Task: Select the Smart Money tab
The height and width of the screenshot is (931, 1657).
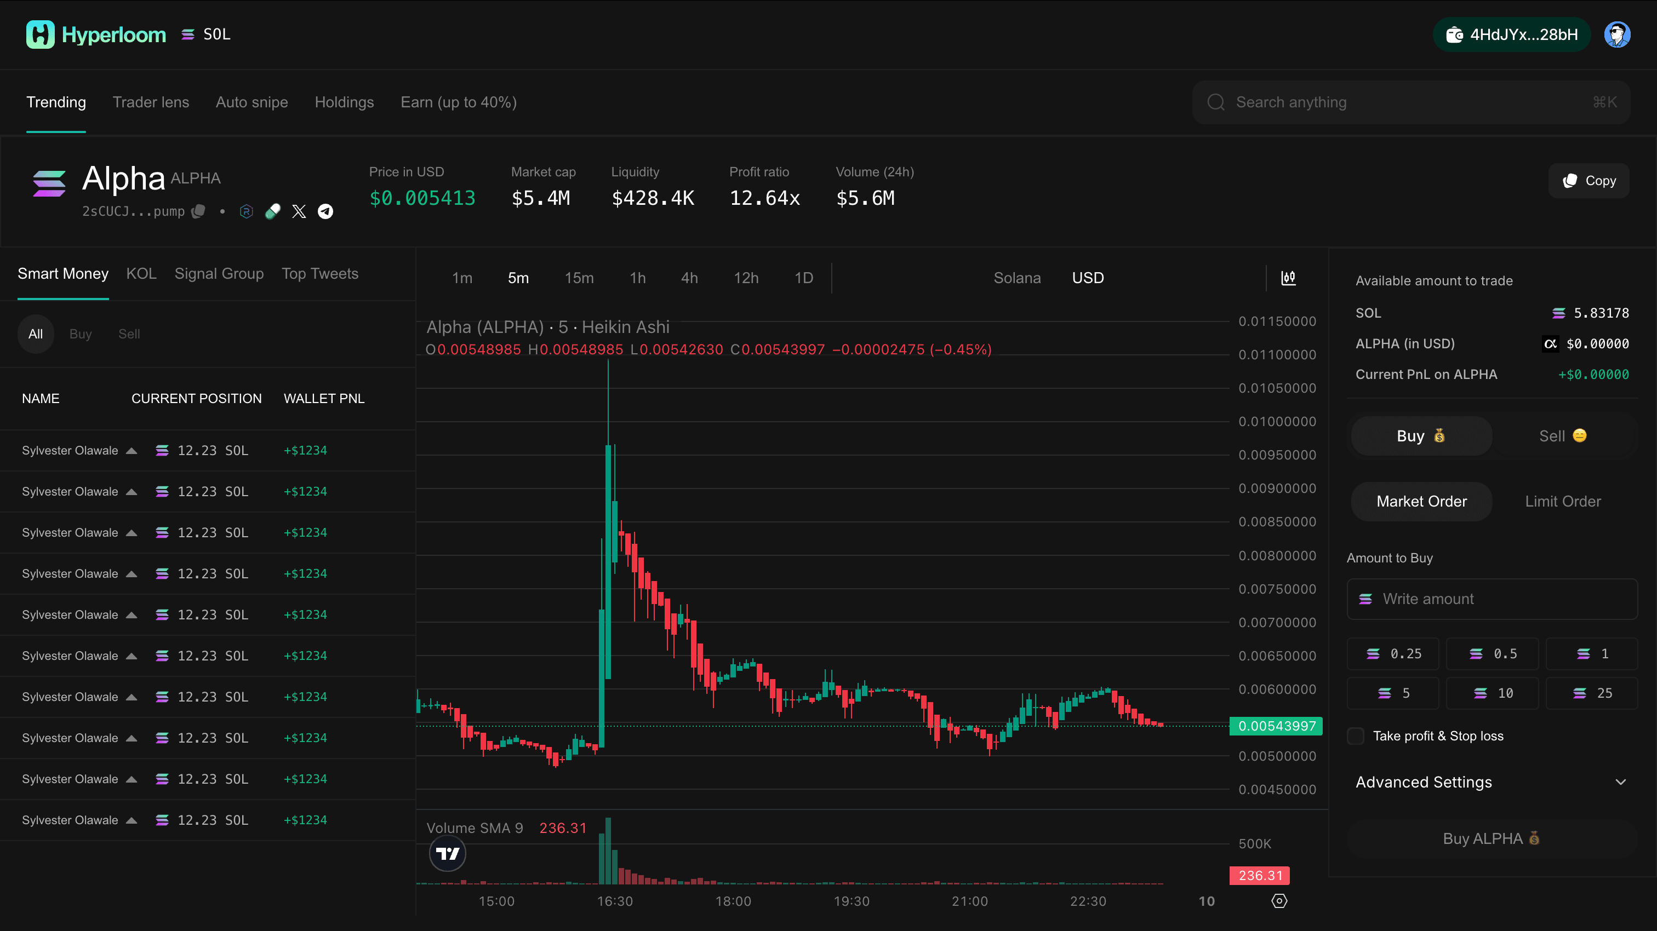Action: [63, 274]
